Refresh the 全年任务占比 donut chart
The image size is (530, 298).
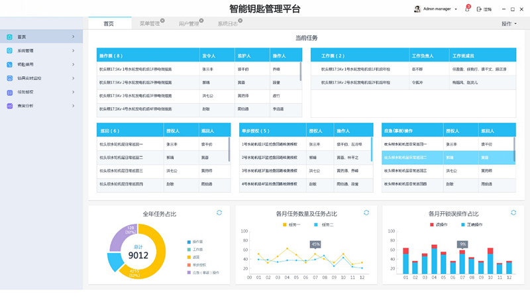[x=219, y=213]
